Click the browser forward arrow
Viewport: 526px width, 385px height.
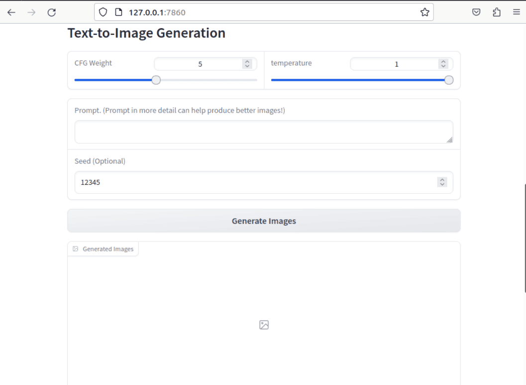click(x=32, y=12)
